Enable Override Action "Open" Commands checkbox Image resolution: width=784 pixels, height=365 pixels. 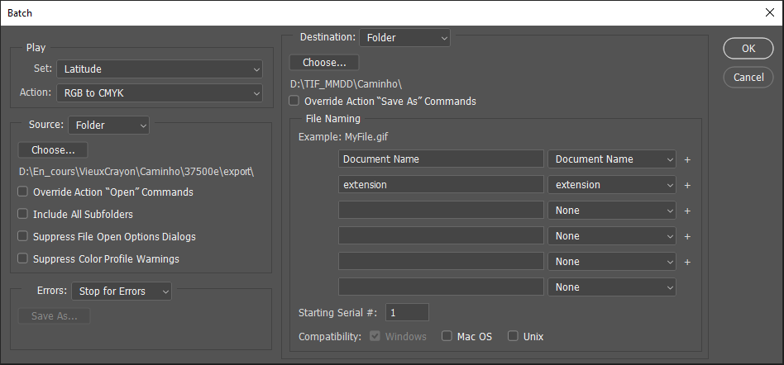(23, 192)
